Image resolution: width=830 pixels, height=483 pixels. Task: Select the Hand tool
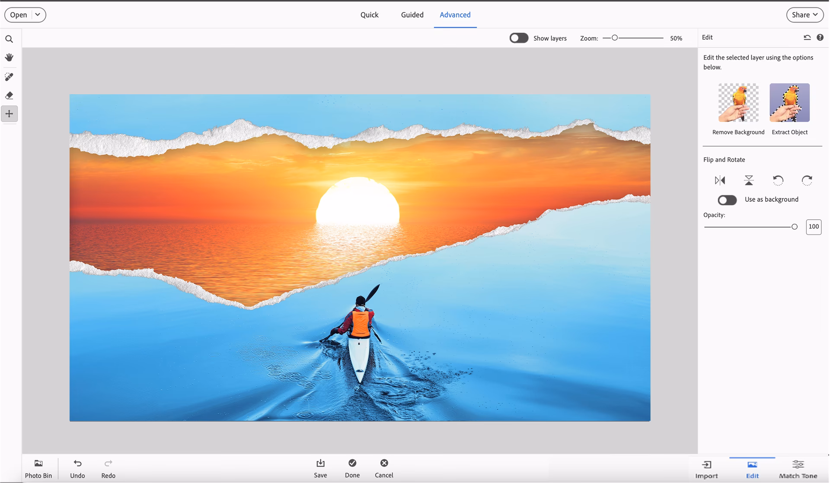click(9, 57)
